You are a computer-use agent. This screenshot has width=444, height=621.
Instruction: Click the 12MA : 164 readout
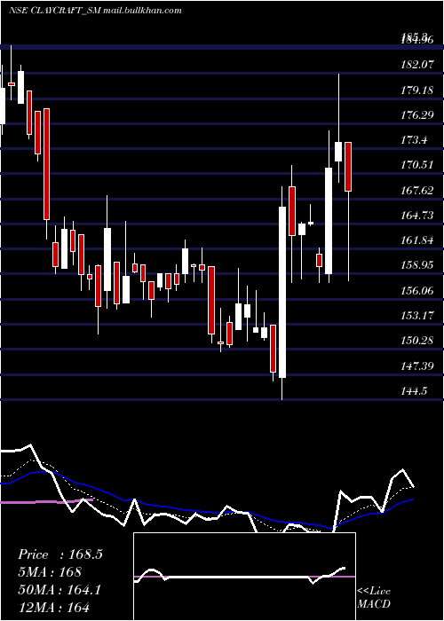(53, 607)
